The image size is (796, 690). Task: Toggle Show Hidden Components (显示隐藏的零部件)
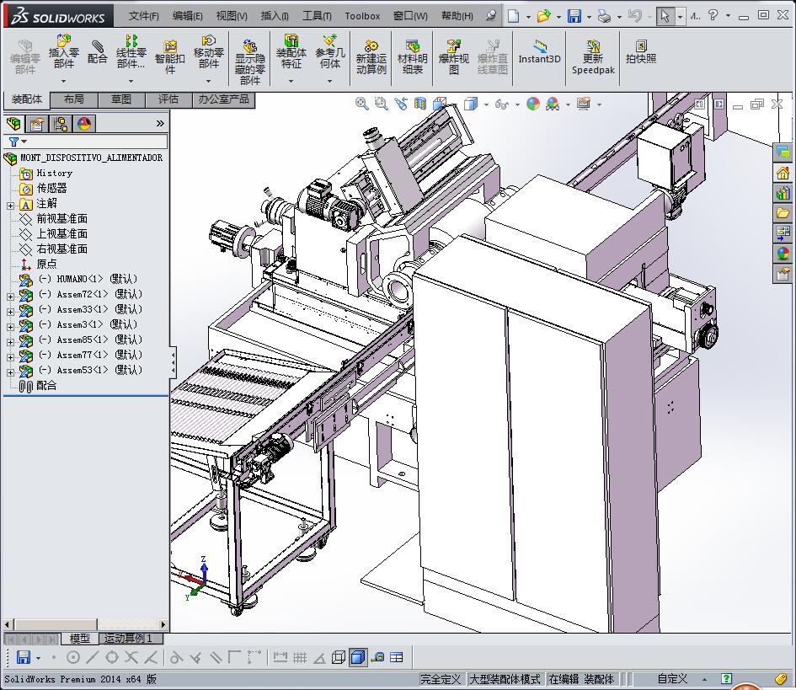pos(249,52)
